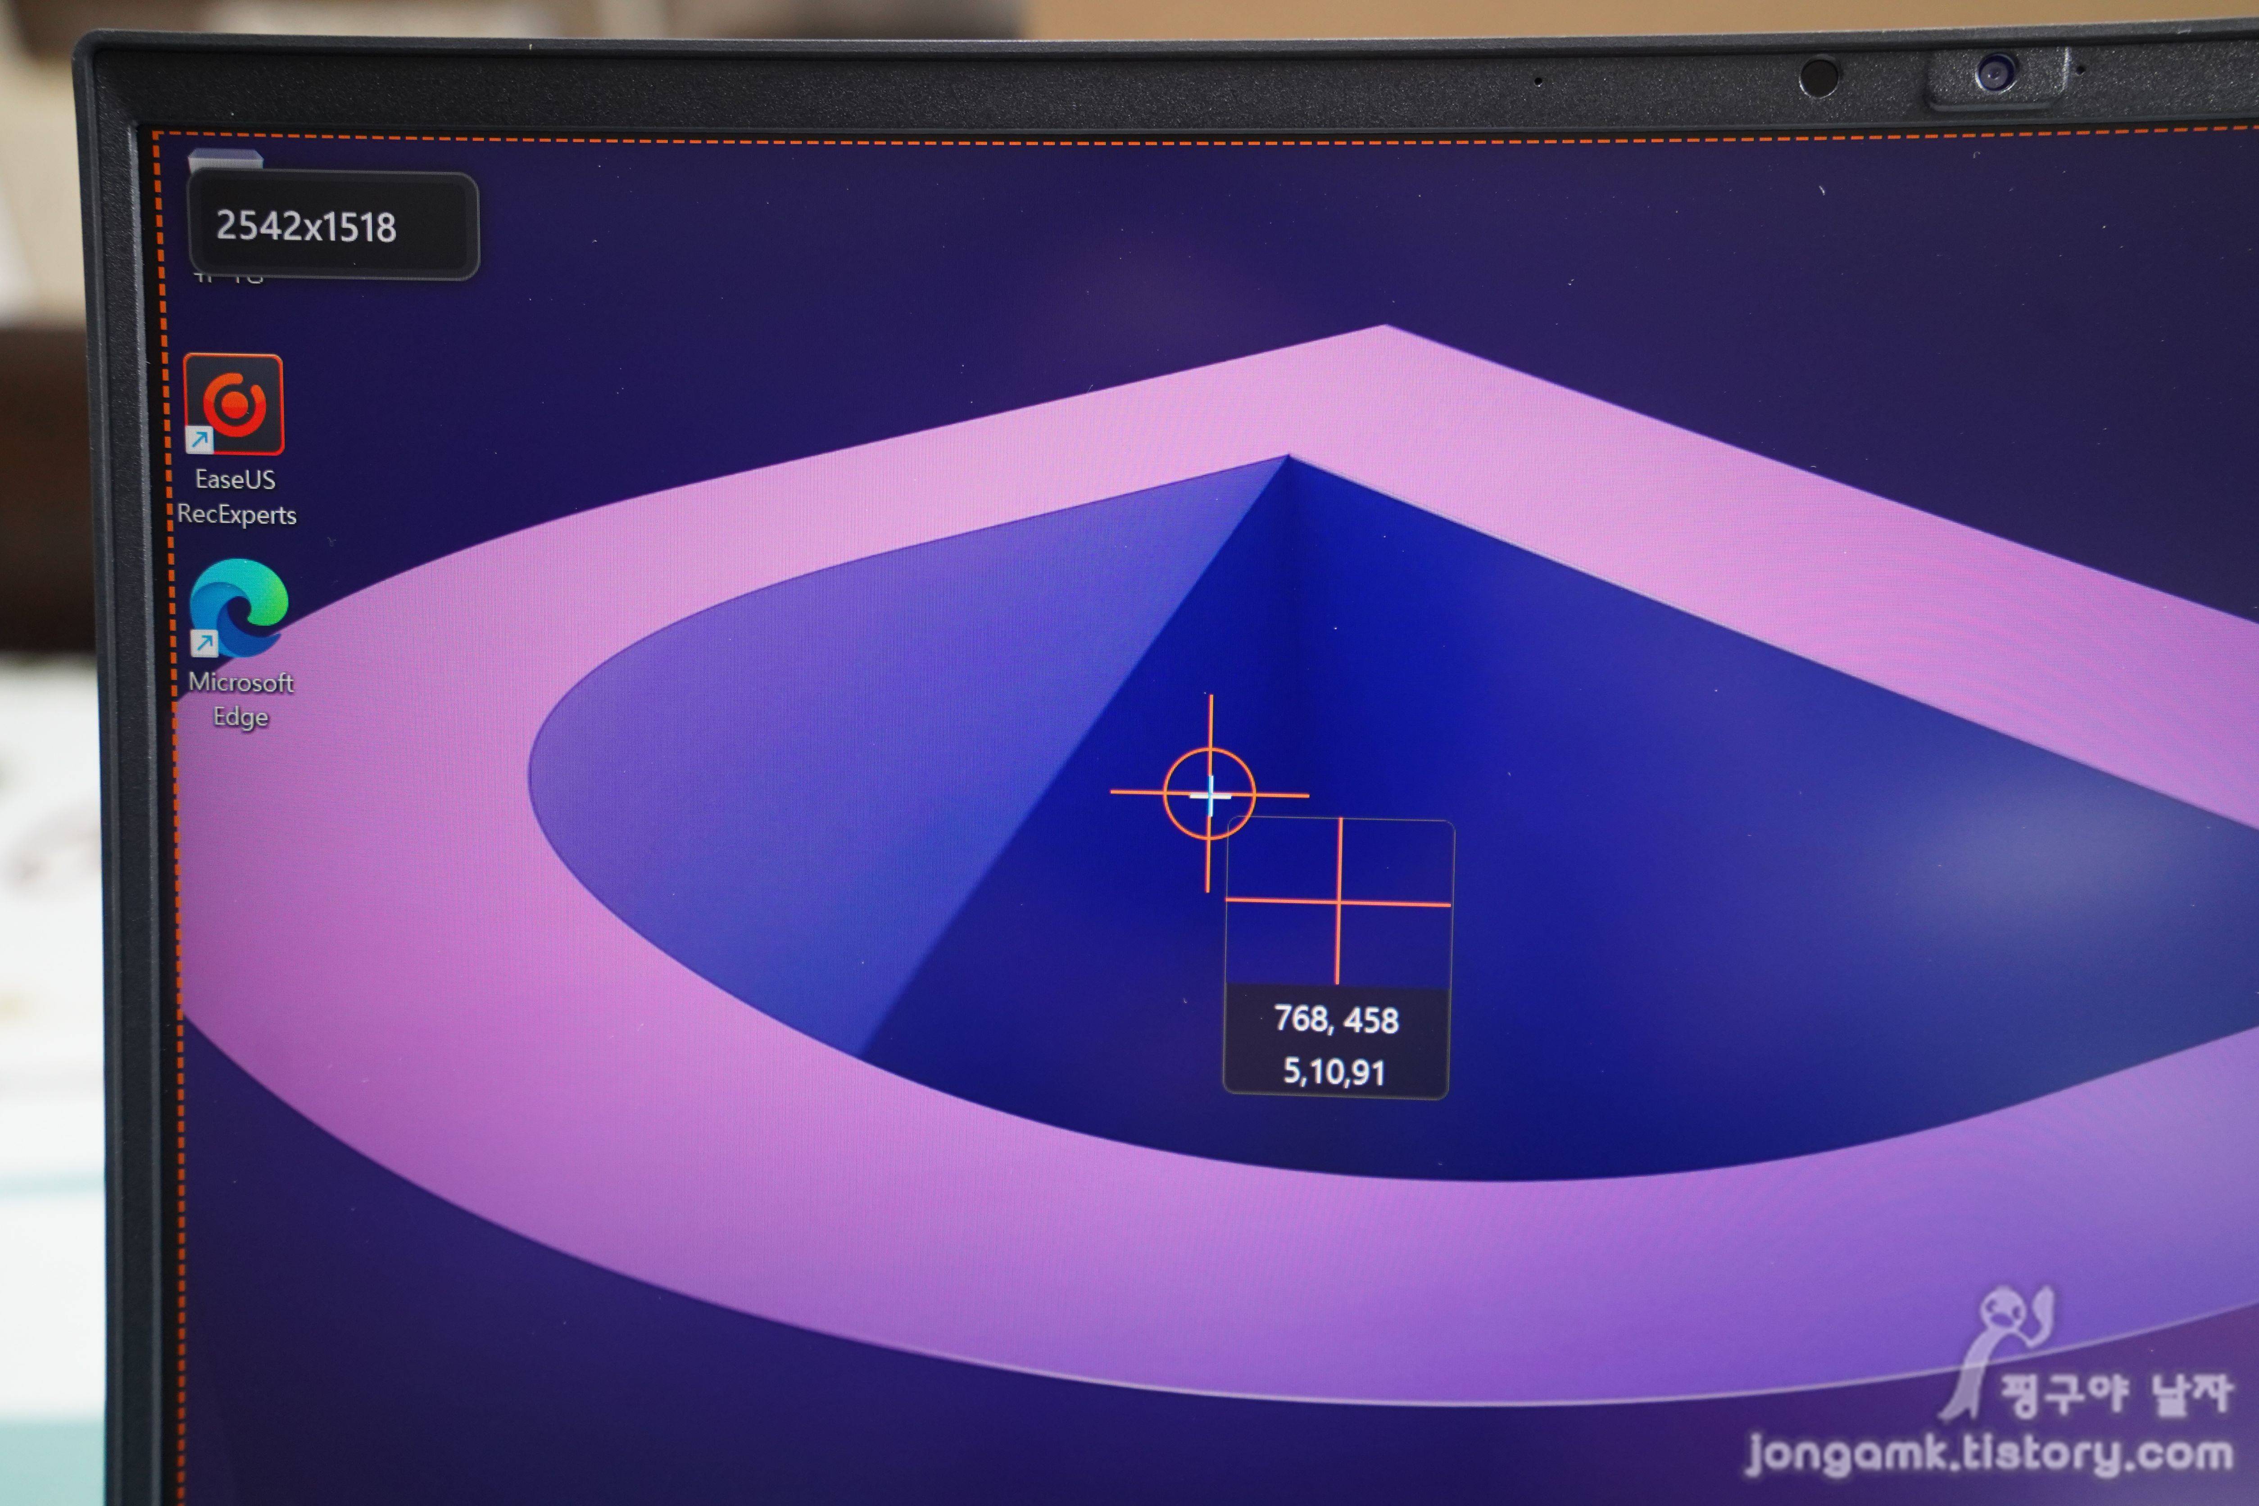Open the EaseUS RecExperts desktop icon

tap(233, 404)
